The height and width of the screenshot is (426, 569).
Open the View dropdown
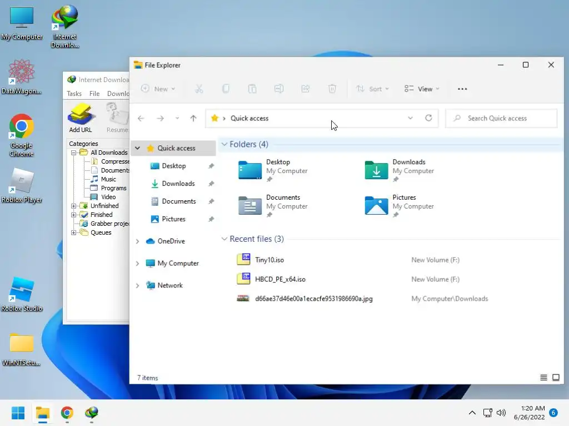click(x=422, y=89)
